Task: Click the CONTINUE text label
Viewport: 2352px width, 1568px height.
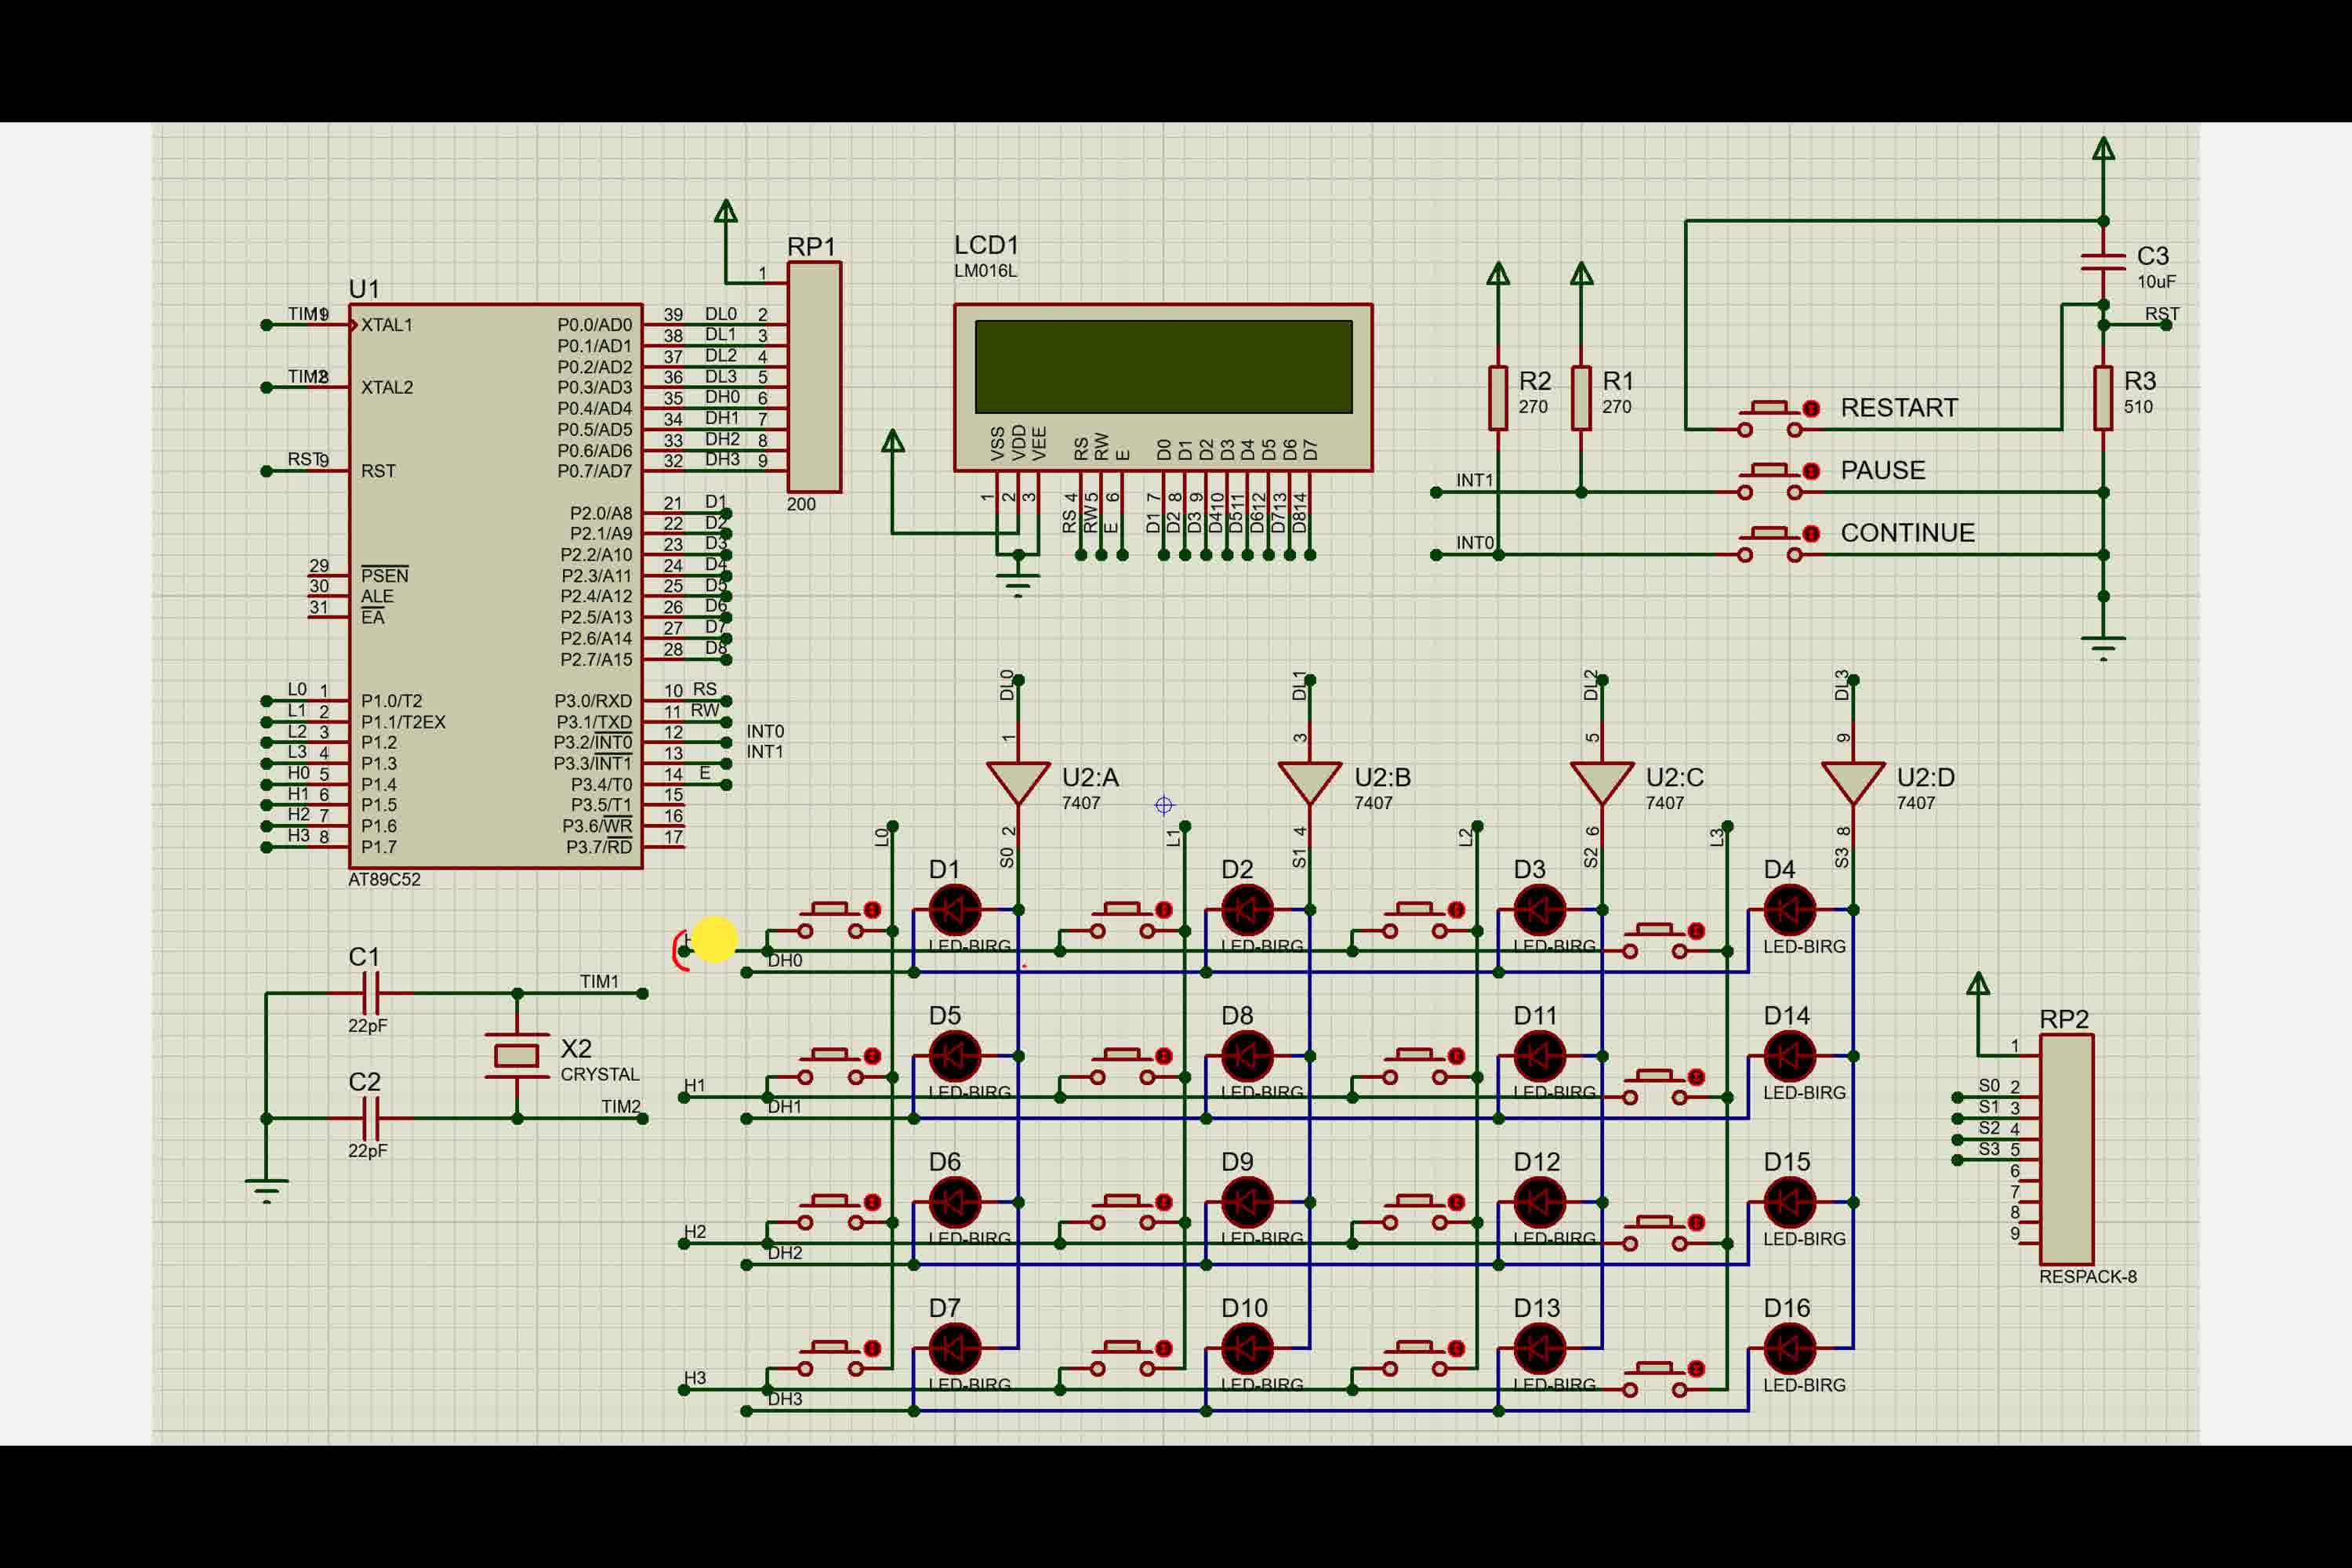Action: (1908, 533)
